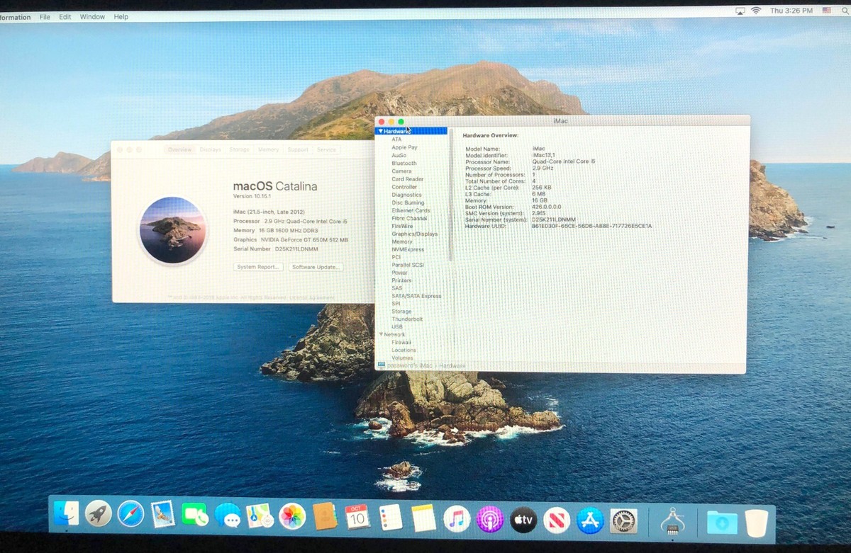Screen dimensions: 851x553
Task: Select NVMExpress in sidebar
Action: click(408, 249)
